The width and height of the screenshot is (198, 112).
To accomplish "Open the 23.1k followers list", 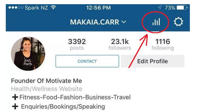I will pyautogui.click(x=120, y=44).
